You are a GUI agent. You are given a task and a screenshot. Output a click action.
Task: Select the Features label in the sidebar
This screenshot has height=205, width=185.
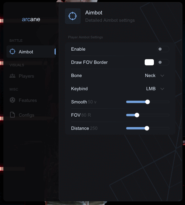coord(28,100)
